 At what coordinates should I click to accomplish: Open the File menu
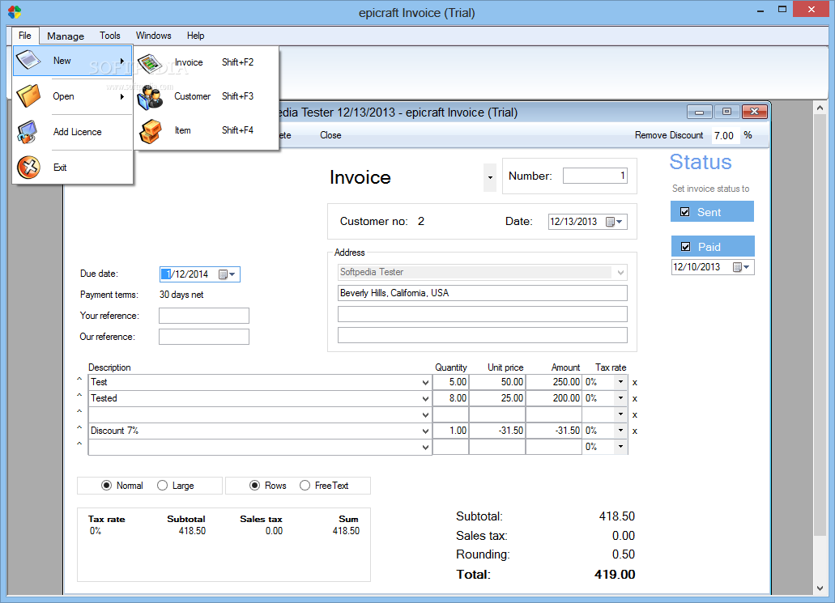(25, 36)
